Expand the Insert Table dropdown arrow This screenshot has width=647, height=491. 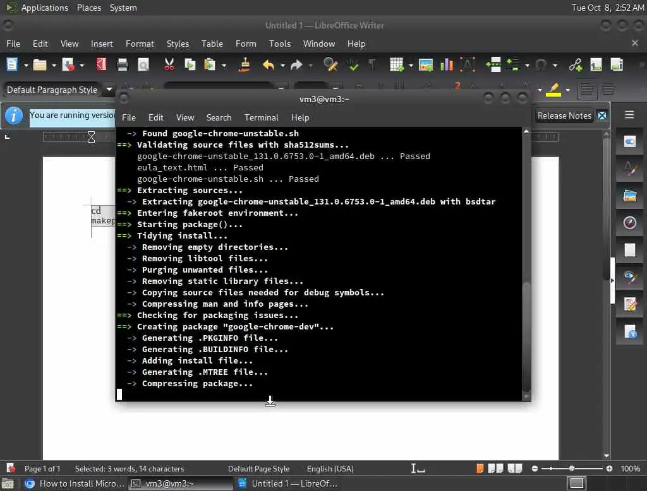click(x=411, y=66)
